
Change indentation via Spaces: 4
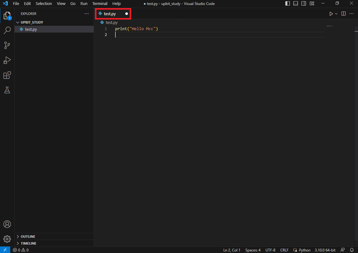point(253,250)
